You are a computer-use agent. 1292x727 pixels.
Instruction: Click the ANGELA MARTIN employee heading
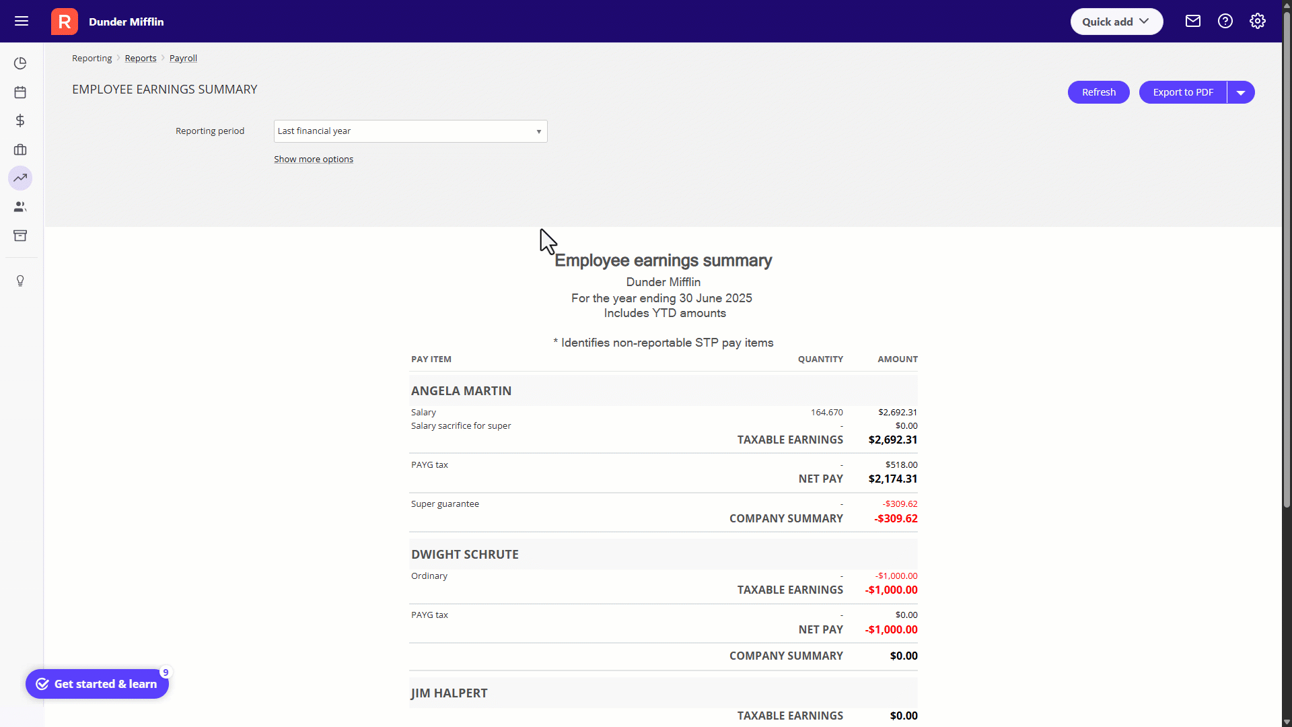pos(462,391)
